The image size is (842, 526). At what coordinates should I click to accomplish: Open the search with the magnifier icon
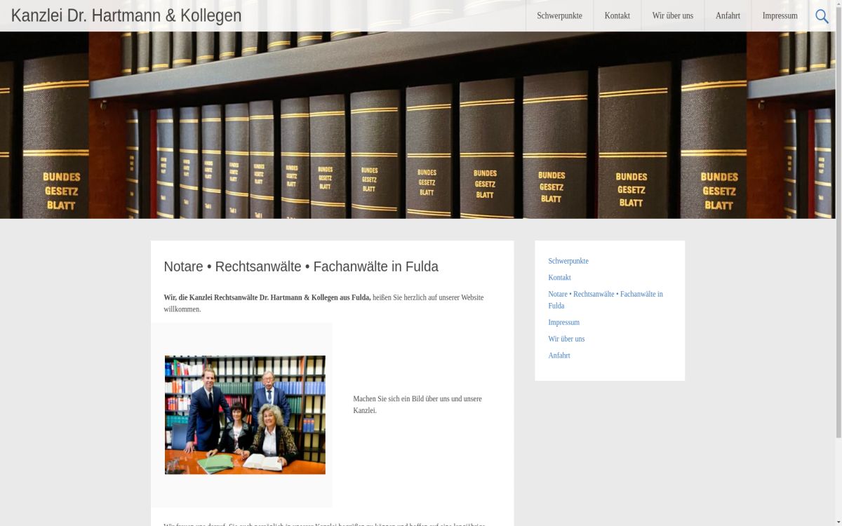point(821,15)
